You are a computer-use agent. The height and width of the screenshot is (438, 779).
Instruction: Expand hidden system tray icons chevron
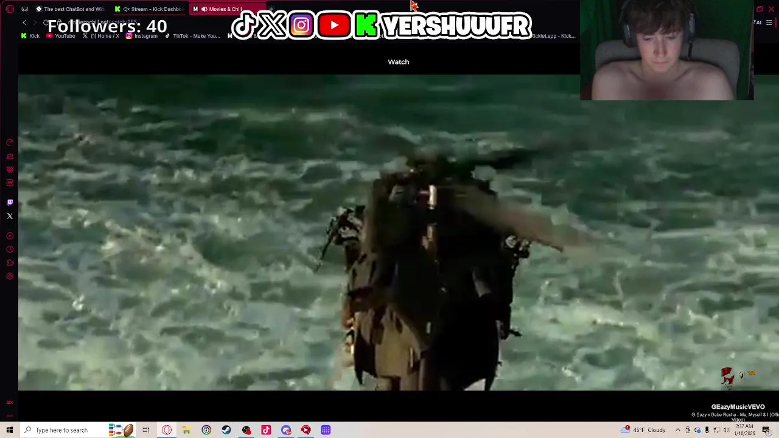(678, 430)
